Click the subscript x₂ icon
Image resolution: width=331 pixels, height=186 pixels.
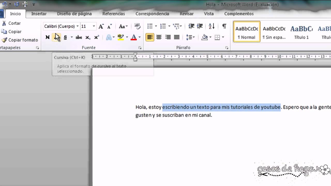point(88,37)
